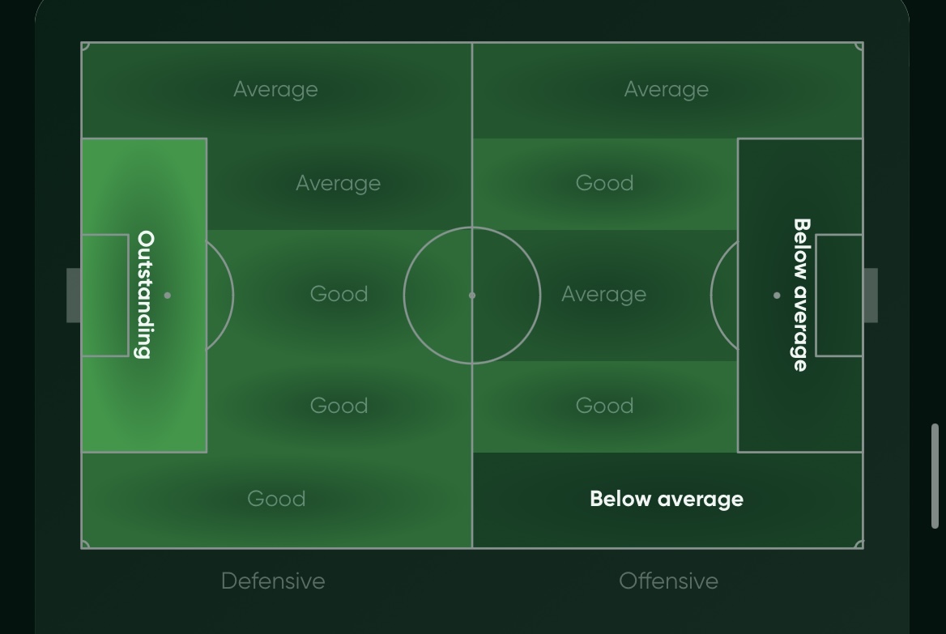
Task: Click the defensive penalty spot
Action: (168, 296)
